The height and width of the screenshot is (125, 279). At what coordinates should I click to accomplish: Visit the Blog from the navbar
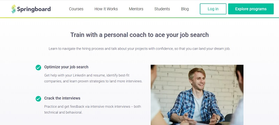[185, 9]
